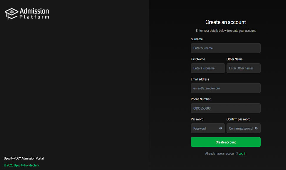This screenshot has width=286, height=170.
Task: Select the Enter Surname input field
Action: (x=225, y=48)
